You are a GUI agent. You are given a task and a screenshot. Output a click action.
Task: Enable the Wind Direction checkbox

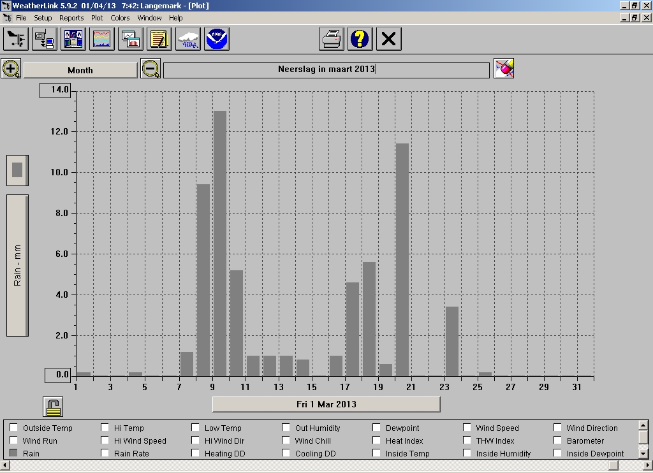point(557,428)
